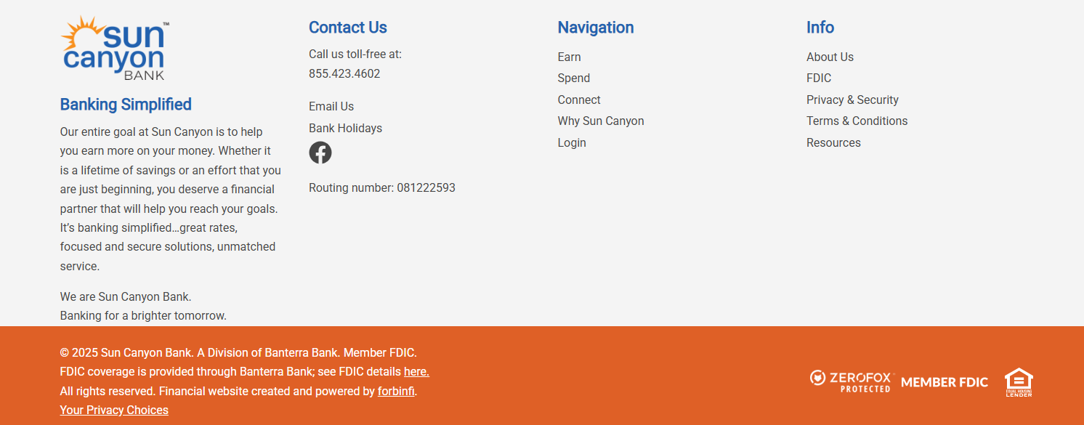Read the Terms & Conditions
The image size is (1084, 425).
click(857, 121)
